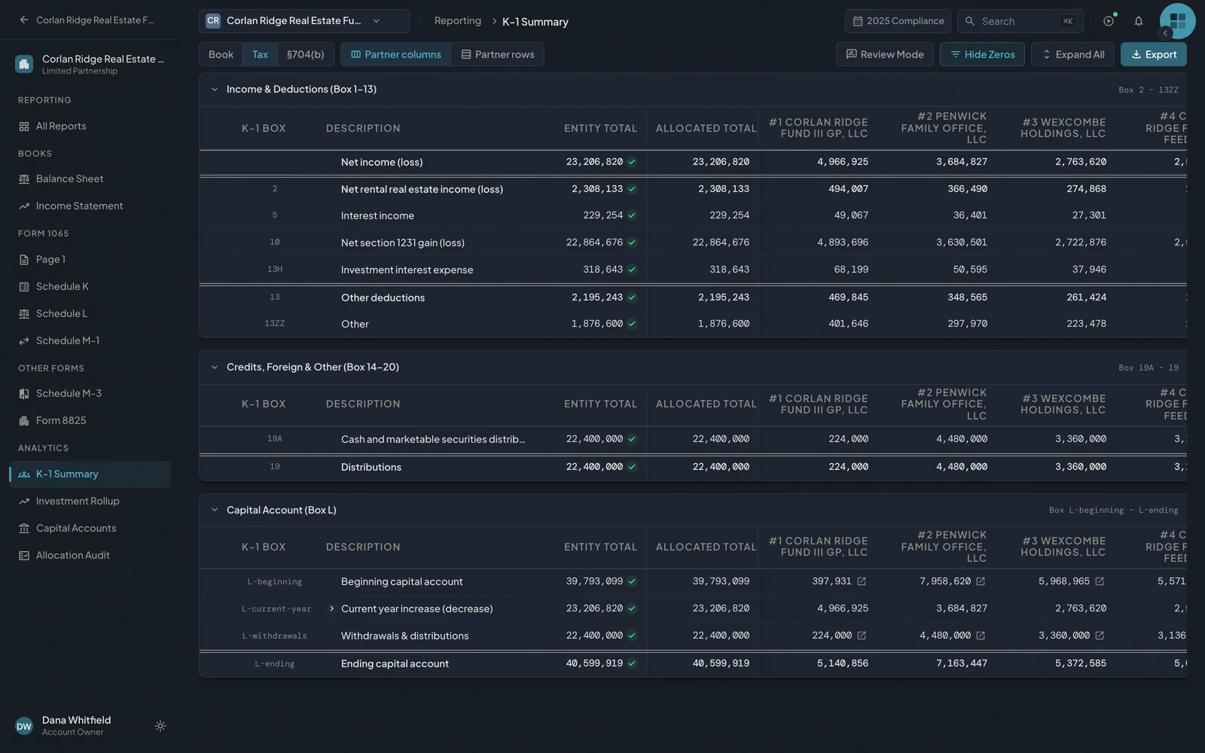Viewport: 1205px width, 753px height.
Task: Select the §704(b) basis view
Action: point(305,54)
